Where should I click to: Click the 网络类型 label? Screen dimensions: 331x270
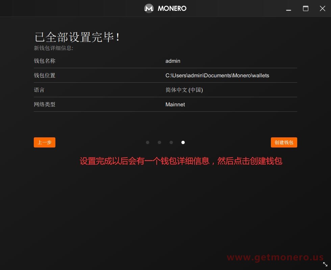tap(45, 104)
